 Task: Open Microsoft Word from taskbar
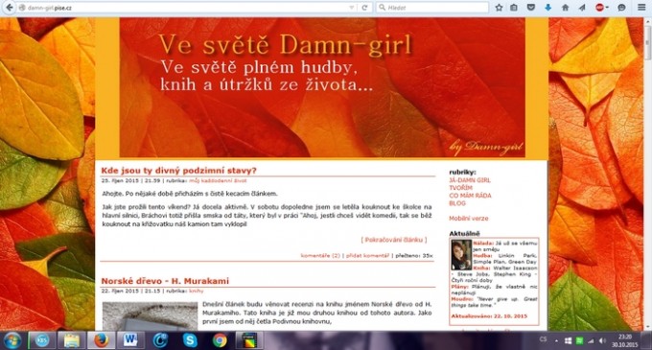pyautogui.click(x=130, y=340)
